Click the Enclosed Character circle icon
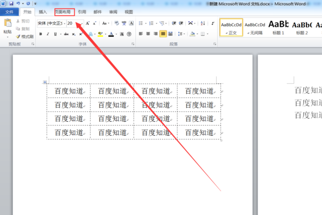The height and width of the screenshot is (215, 322). click(129, 34)
